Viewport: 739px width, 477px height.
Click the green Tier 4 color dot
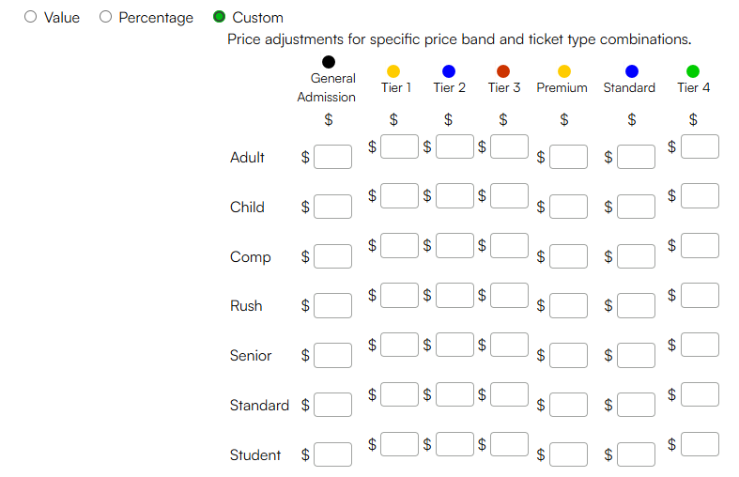693,71
